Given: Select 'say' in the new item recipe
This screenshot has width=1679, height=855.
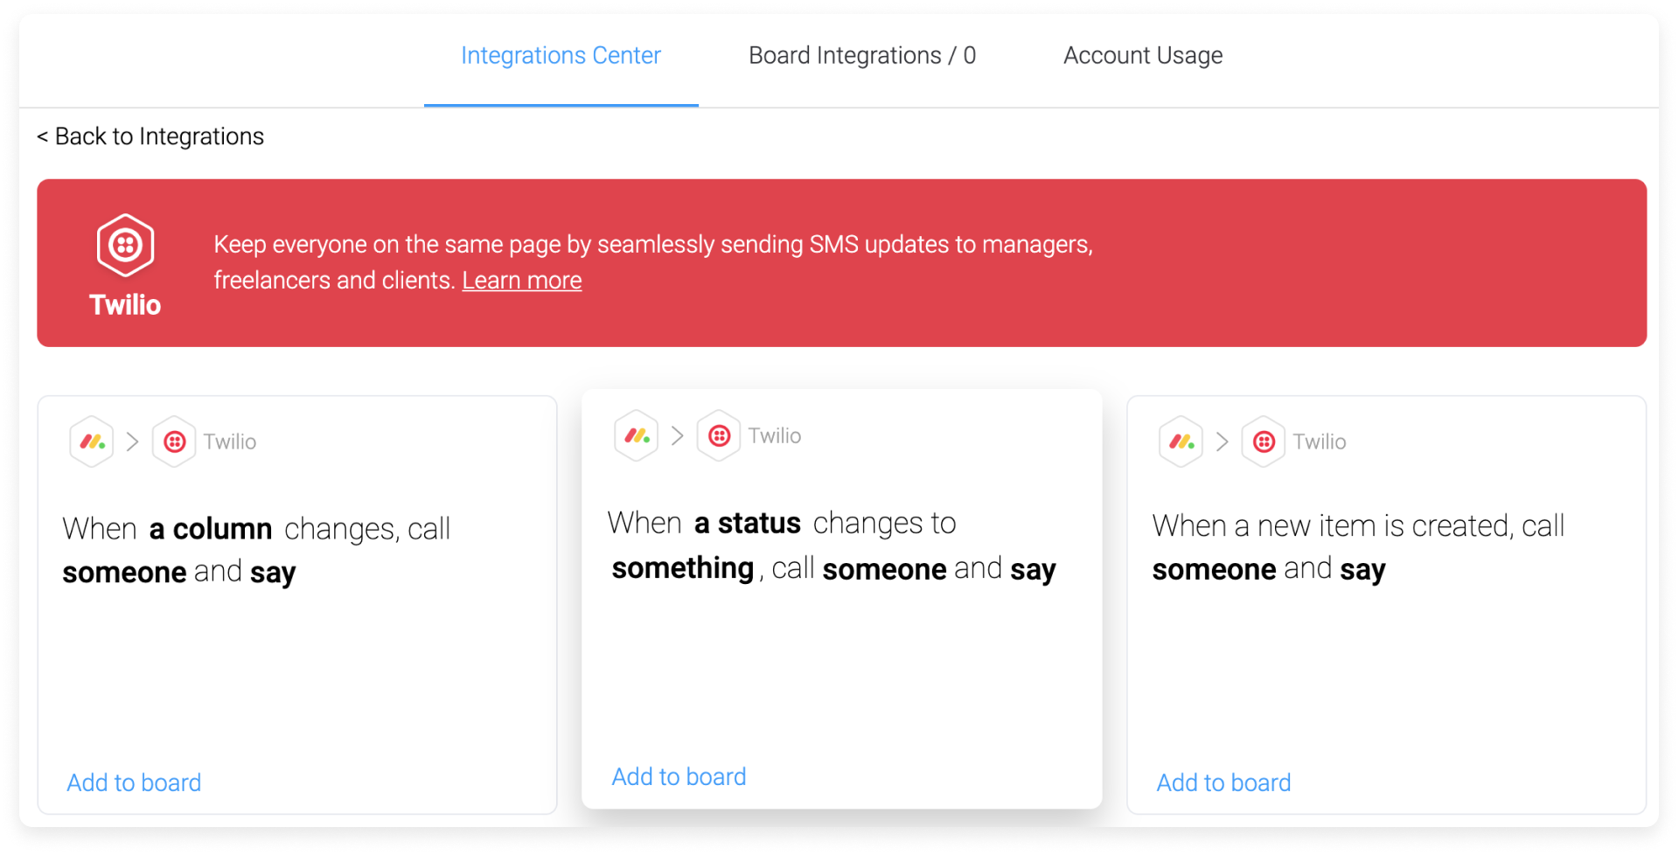Looking at the screenshot, I should point(1362,569).
